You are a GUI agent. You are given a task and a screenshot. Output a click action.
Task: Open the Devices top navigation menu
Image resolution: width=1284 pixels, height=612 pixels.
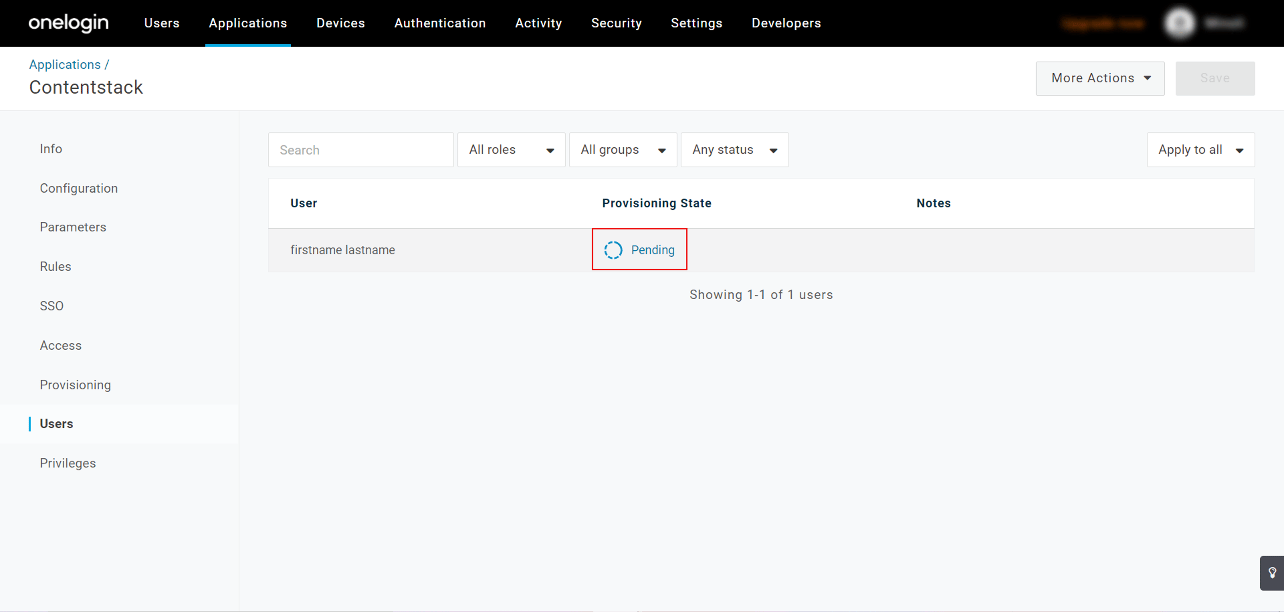click(340, 23)
